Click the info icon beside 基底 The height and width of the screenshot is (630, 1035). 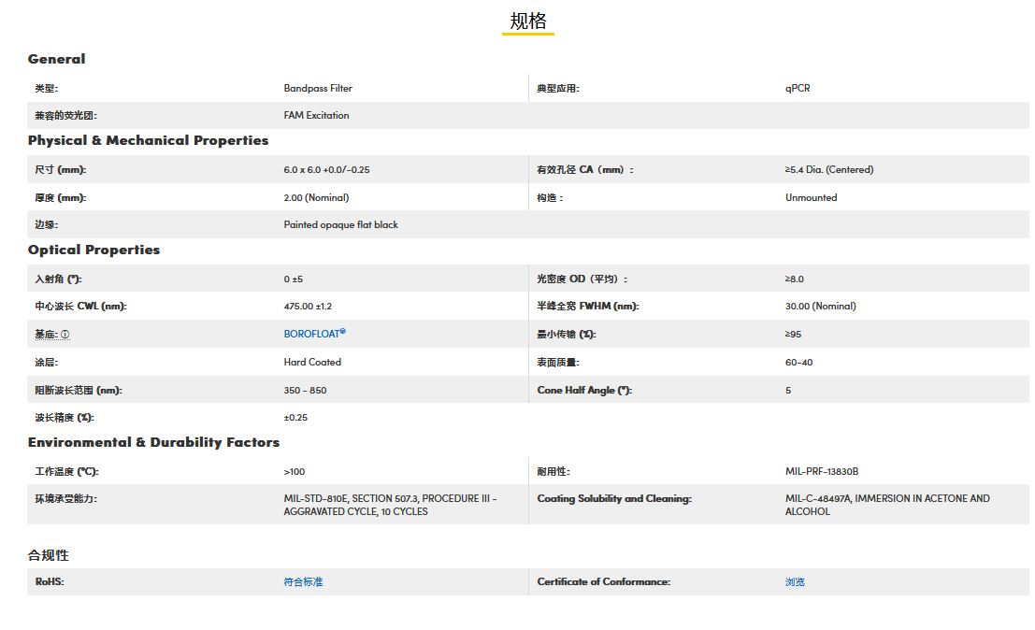[x=65, y=335]
